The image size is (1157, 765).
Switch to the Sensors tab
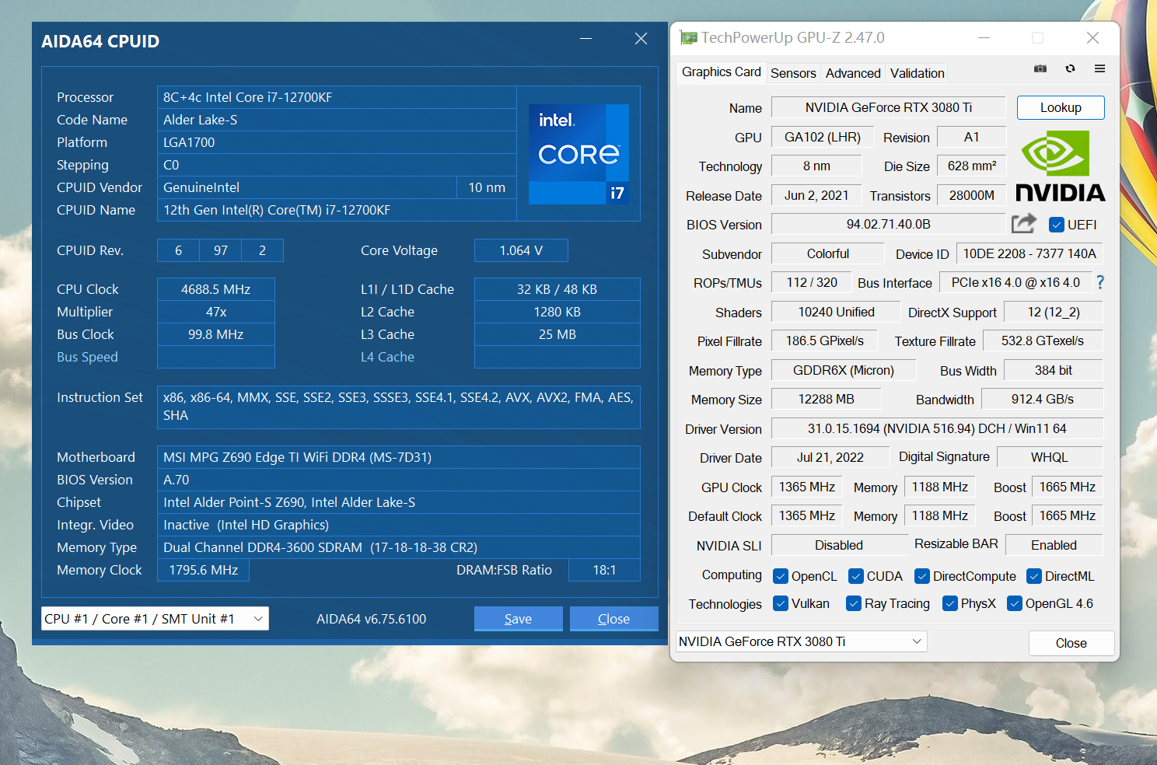pos(793,73)
